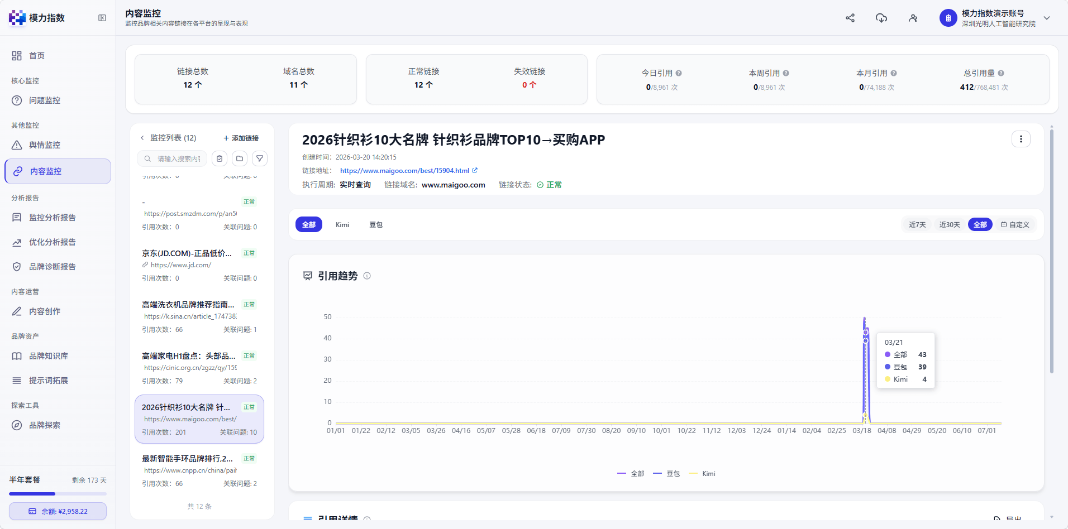Open the 自定义 date range picker

click(1015, 224)
